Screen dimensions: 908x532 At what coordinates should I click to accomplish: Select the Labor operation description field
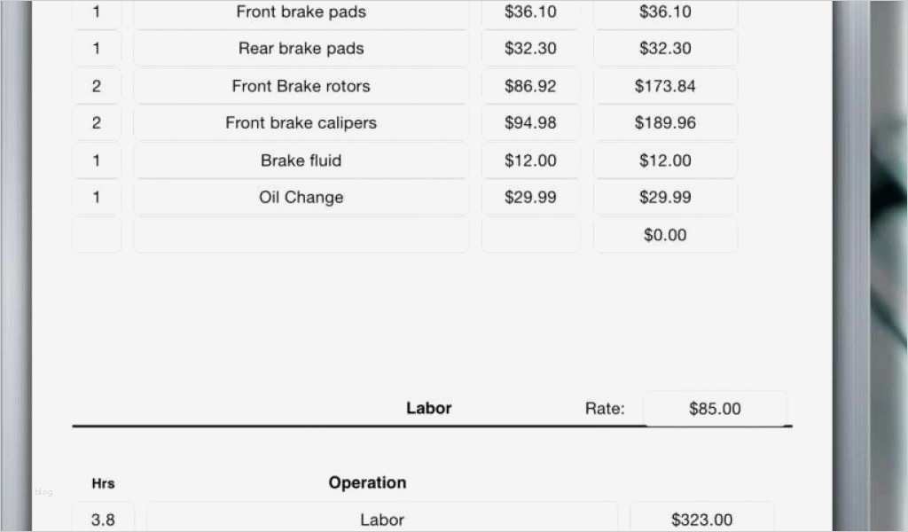pyautogui.click(x=381, y=520)
